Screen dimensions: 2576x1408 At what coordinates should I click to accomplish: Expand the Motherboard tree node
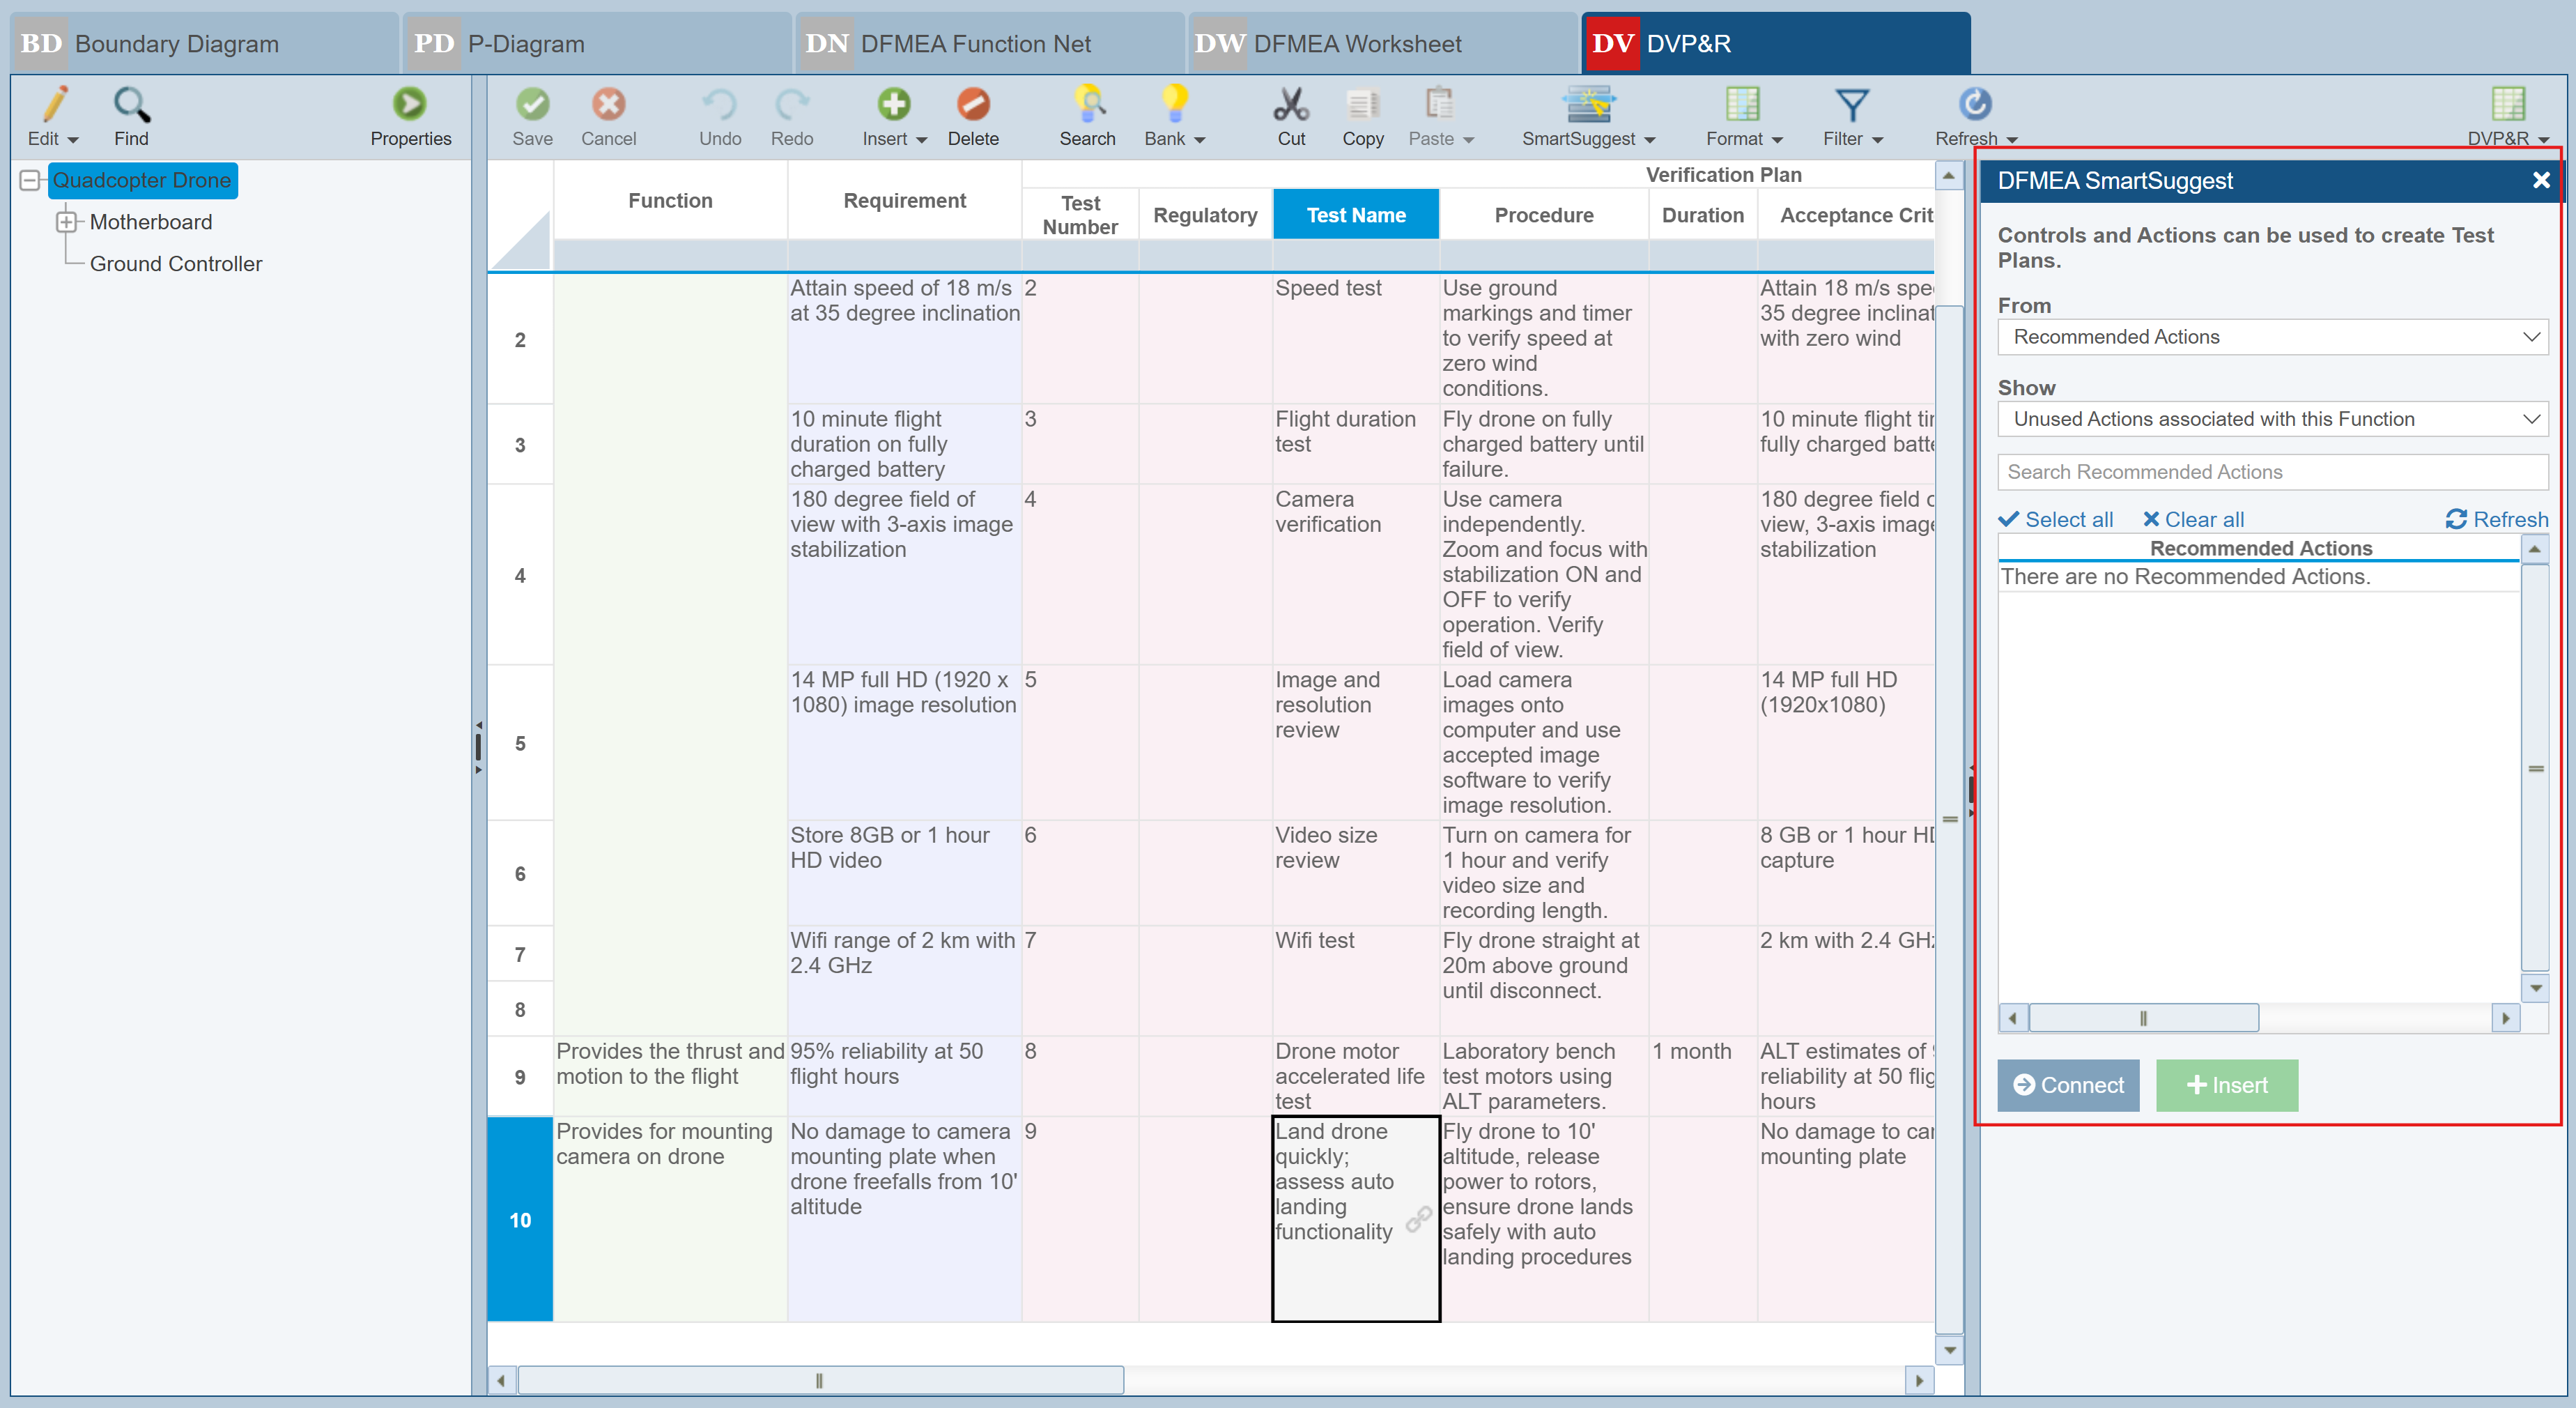point(66,222)
